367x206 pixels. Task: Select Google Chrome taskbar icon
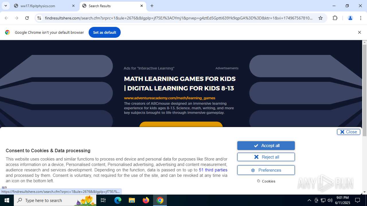(x=160, y=200)
